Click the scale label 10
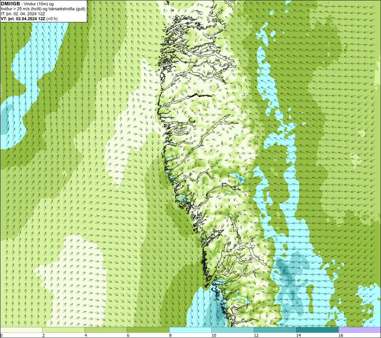Screen dimensions: 381x338 tap(214, 336)
